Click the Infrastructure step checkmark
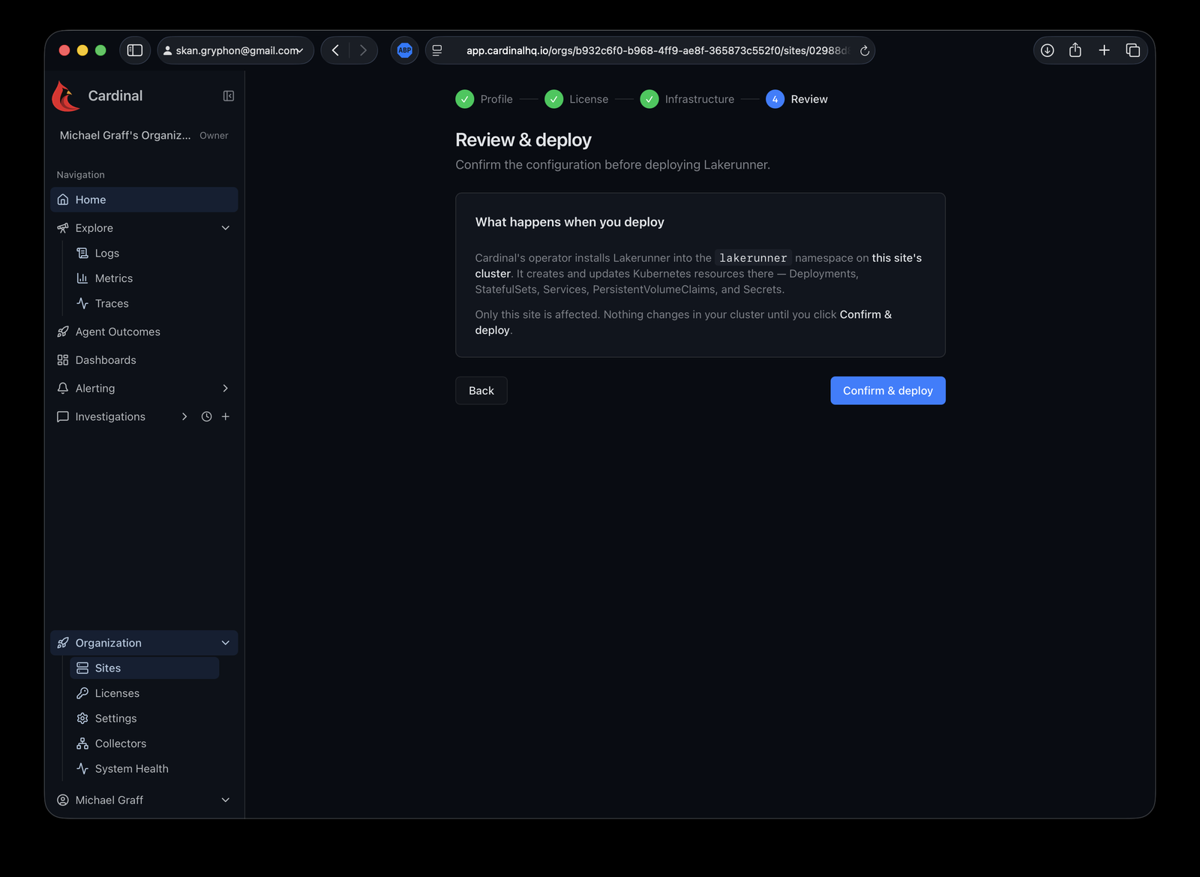1200x877 pixels. (x=649, y=99)
